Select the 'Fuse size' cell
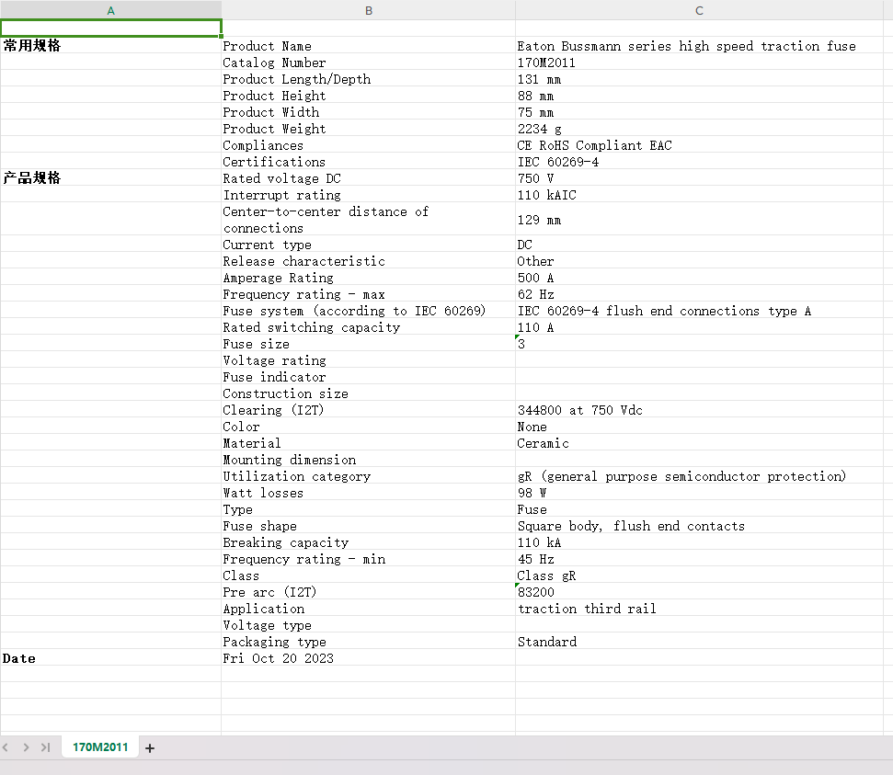The height and width of the screenshot is (775, 893). tap(369, 343)
